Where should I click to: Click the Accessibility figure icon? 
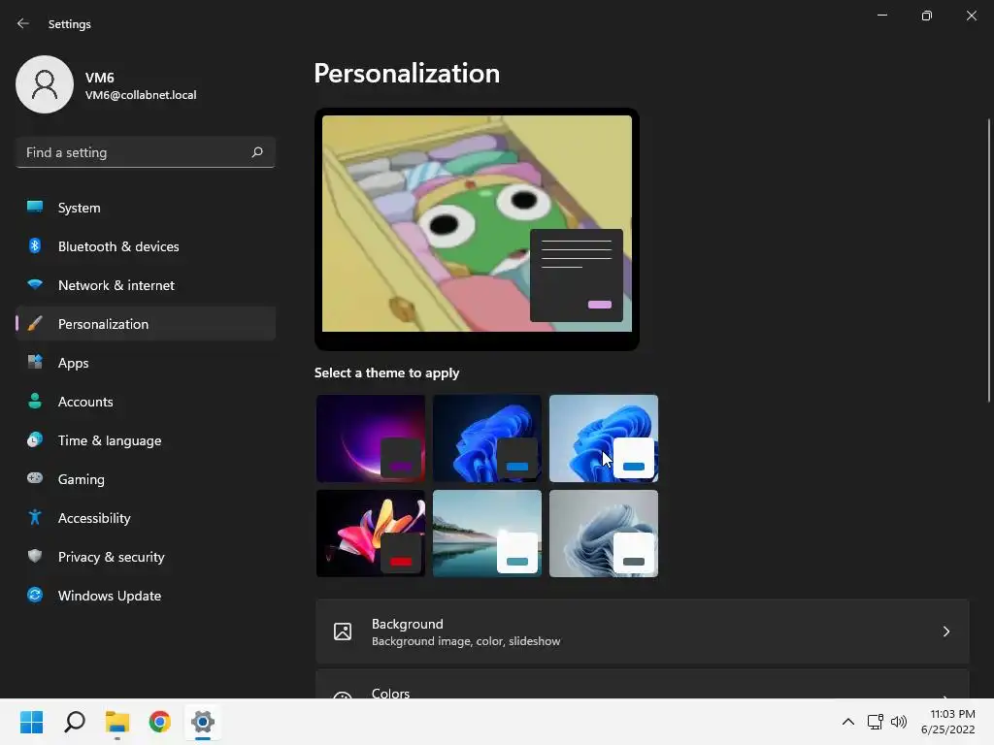[x=35, y=518]
